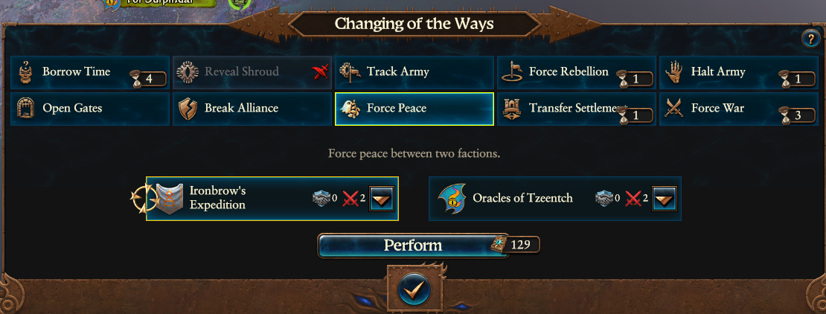826x314 pixels.
Task: Click the Borrow Time skull icon
Action: [x=25, y=72]
